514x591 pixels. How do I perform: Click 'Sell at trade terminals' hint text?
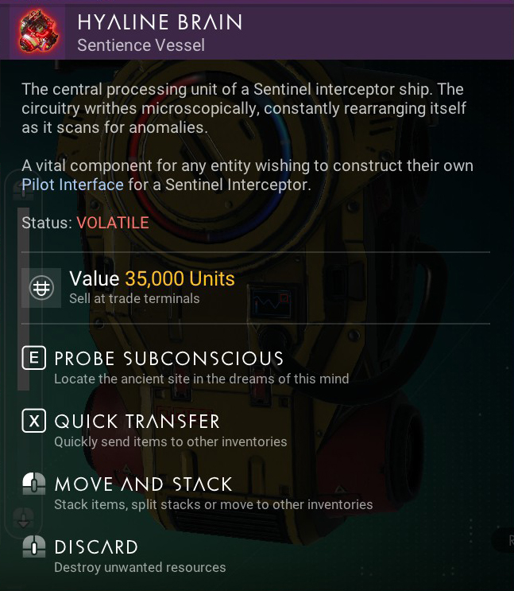(134, 299)
